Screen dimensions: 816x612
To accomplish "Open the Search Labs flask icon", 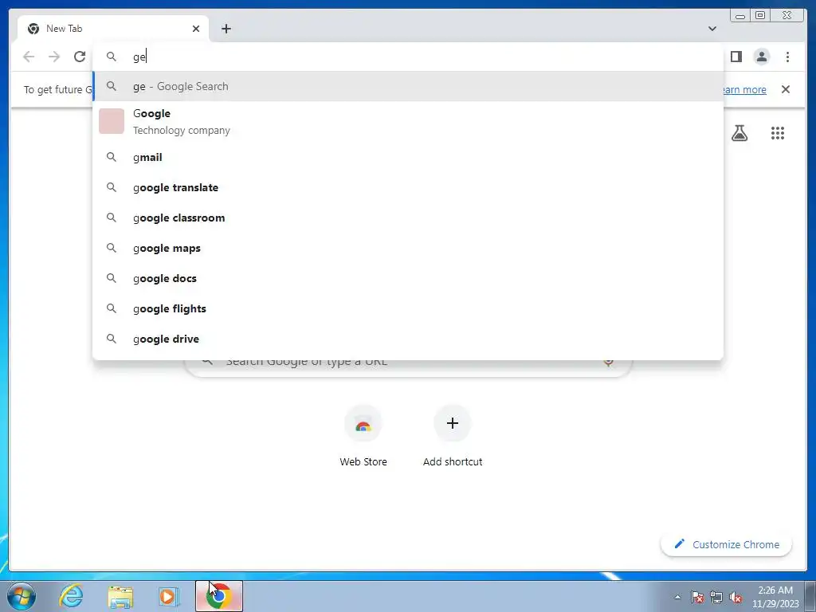I will 739,133.
